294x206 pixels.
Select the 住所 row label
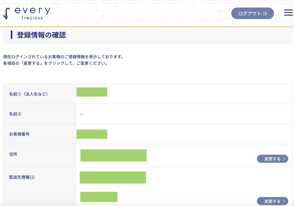coord(13,154)
